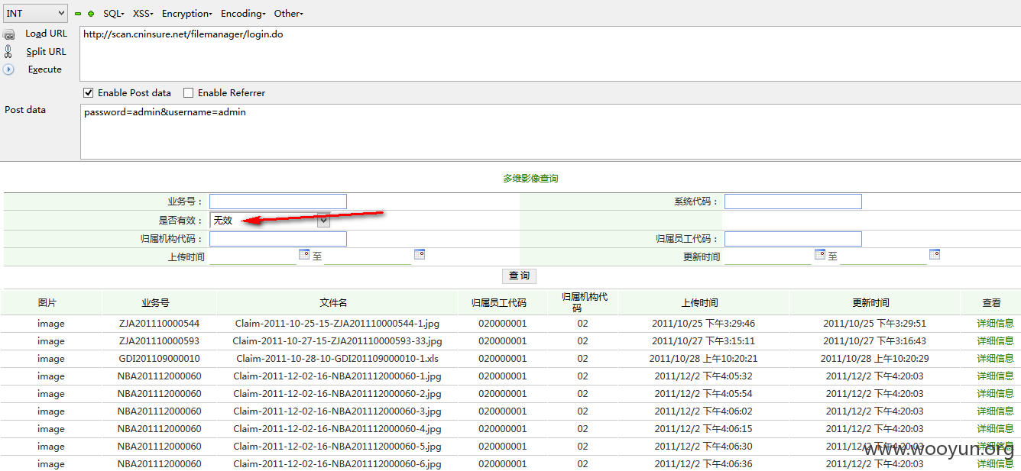The height and width of the screenshot is (471, 1021).
Task: Open 详细信息 for NBA201112000060-1.jpg row
Action: pos(995,376)
